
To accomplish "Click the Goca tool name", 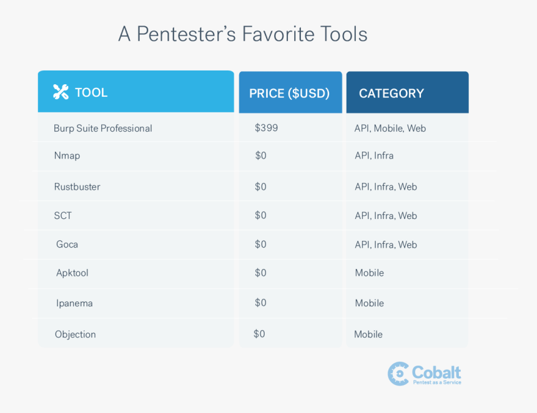I will point(67,245).
